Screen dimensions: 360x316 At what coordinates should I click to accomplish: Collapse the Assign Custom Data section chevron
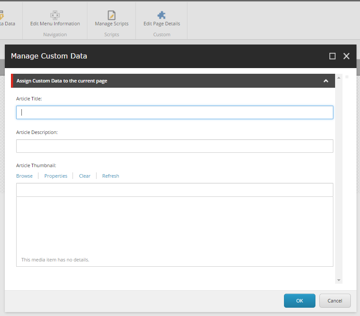coord(326,81)
